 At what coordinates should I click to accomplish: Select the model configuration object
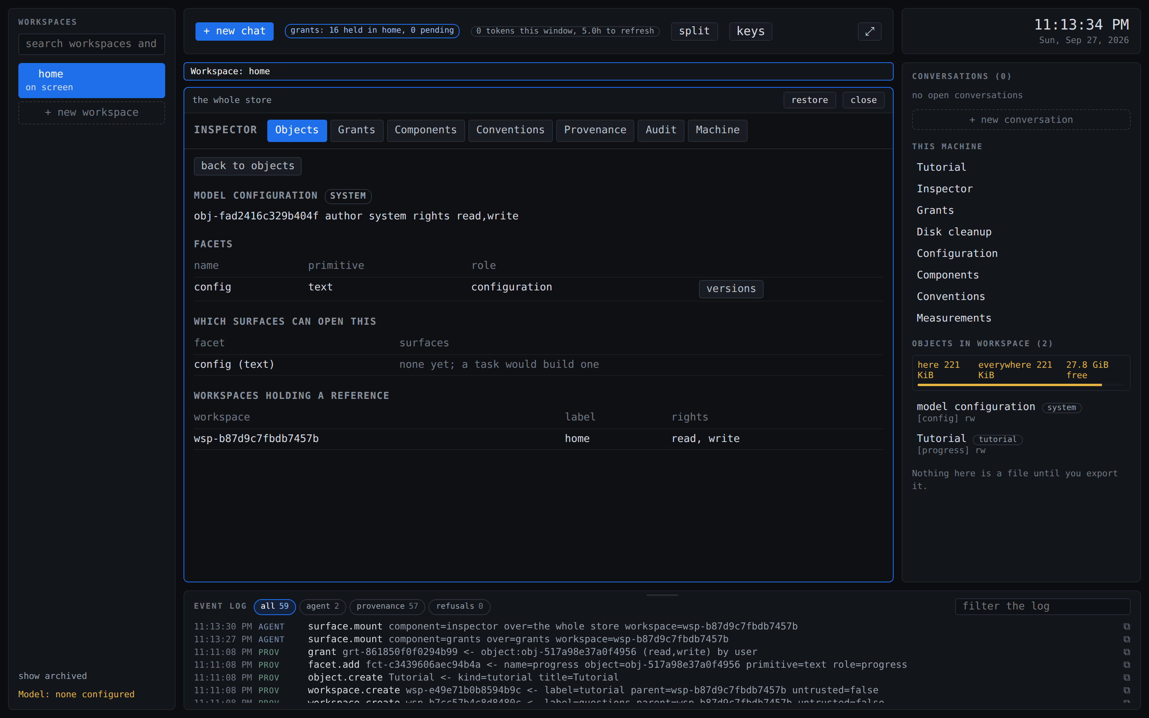1021,412
